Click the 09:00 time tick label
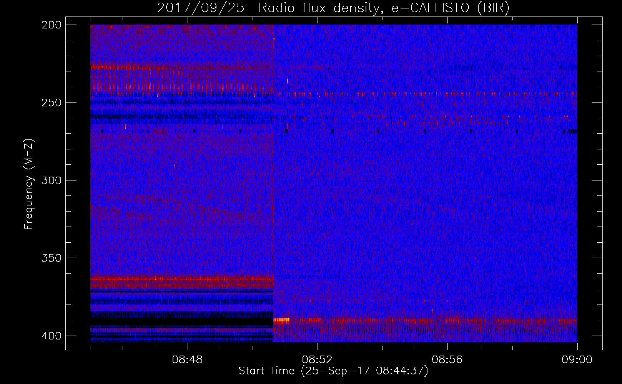This screenshot has width=622, height=384. click(577, 360)
